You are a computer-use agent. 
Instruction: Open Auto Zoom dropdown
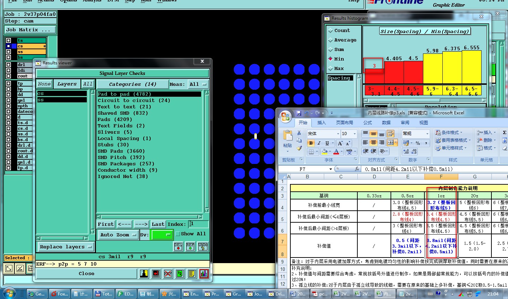tap(118, 235)
